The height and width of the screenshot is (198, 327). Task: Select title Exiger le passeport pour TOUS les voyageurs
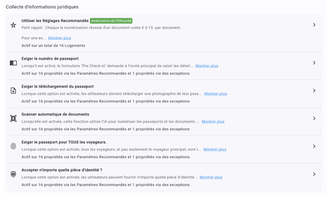(x=64, y=142)
